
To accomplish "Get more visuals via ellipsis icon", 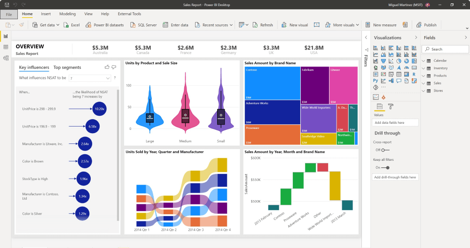I will coord(384,87).
